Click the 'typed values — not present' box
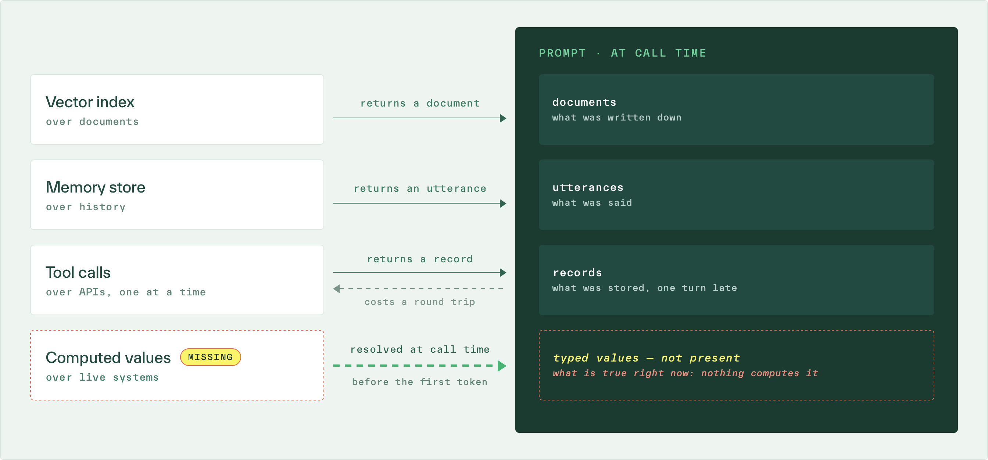The width and height of the screenshot is (988, 460). pos(736,365)
